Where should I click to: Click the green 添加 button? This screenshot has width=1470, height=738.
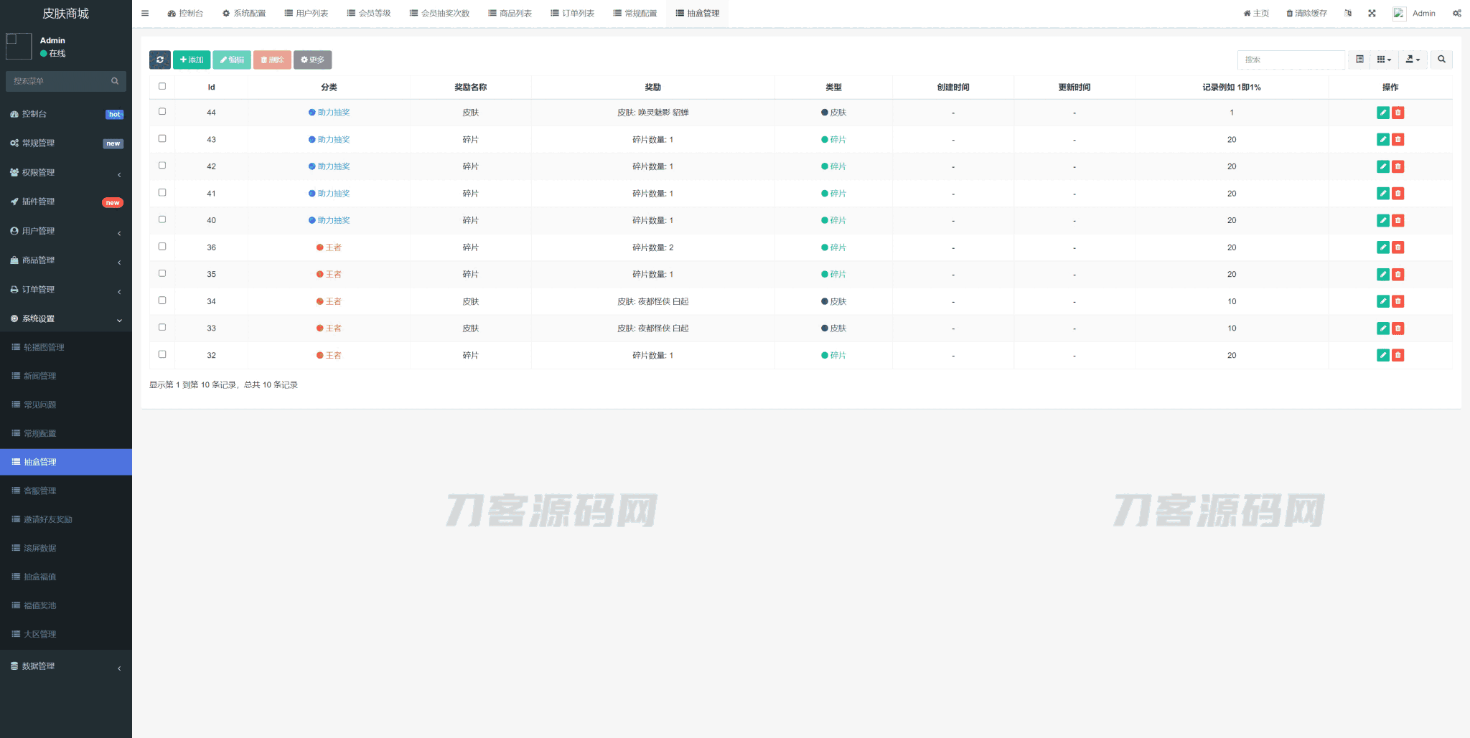pos(192,60)
